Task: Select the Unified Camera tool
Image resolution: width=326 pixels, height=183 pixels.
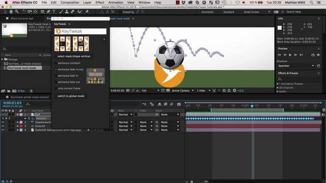Action: pyautogui.click(x=30, y=12)
